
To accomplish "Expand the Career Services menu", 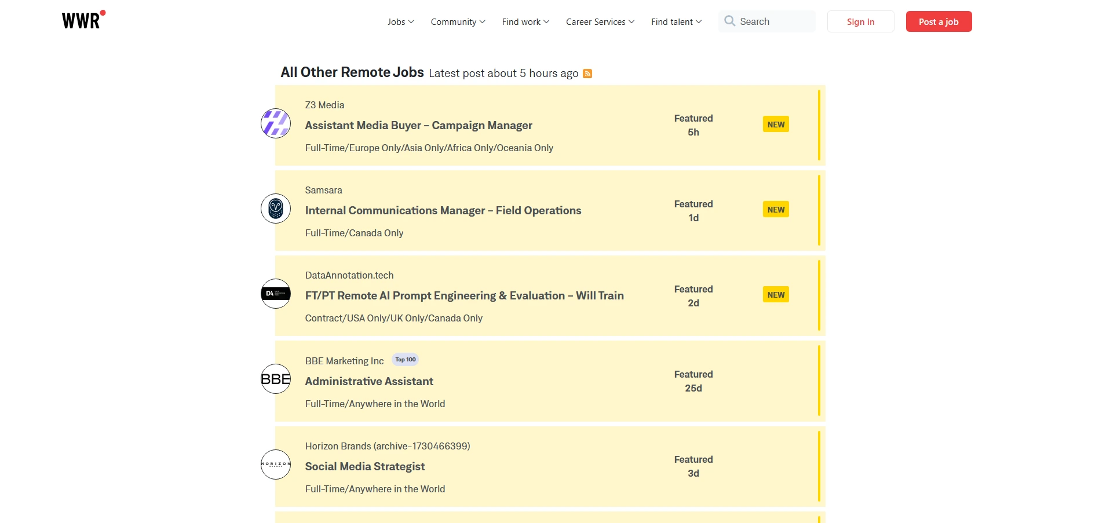I will [x=600, y=22].
